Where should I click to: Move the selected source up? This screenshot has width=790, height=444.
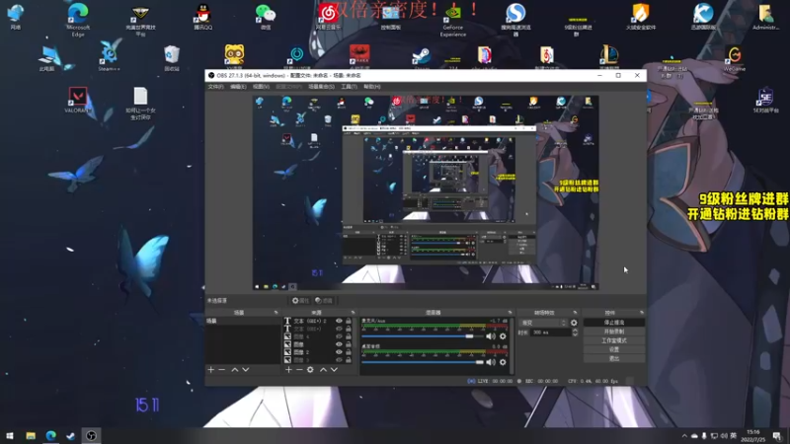coord(324,369)
